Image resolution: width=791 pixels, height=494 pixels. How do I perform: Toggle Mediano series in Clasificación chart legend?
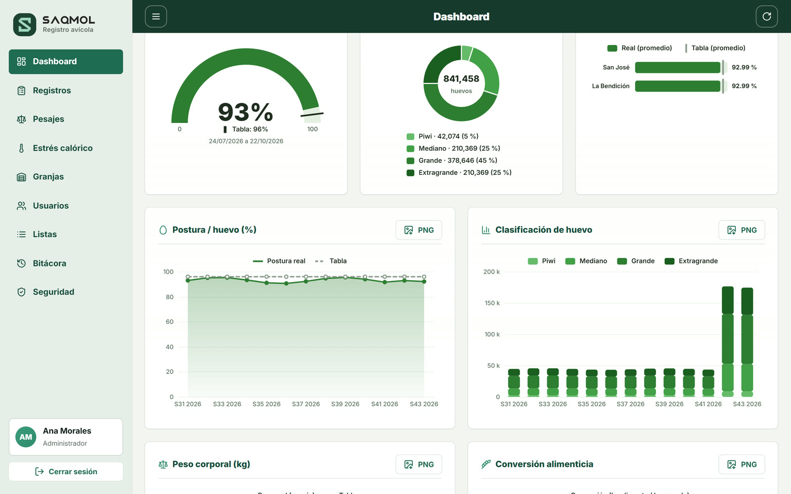[x=586, y=261]
